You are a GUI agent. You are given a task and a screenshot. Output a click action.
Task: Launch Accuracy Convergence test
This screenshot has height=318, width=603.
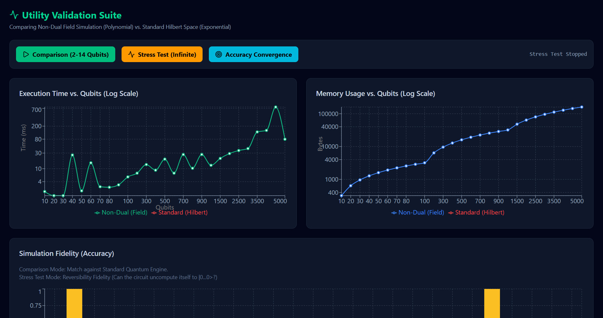point(253,54)
